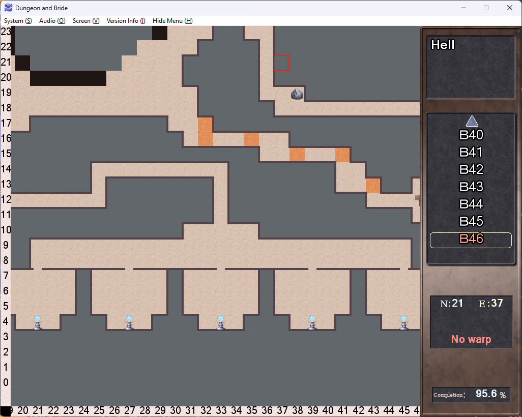522x417 pixels.
Task: Open the Version Info menu
Action: point(126,21)
